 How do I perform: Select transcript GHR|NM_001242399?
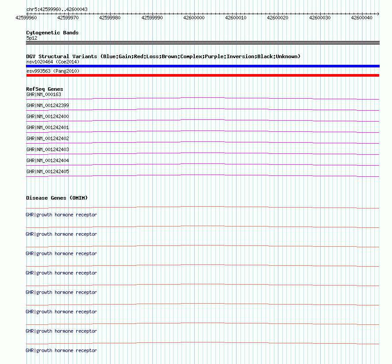(48, 106)
